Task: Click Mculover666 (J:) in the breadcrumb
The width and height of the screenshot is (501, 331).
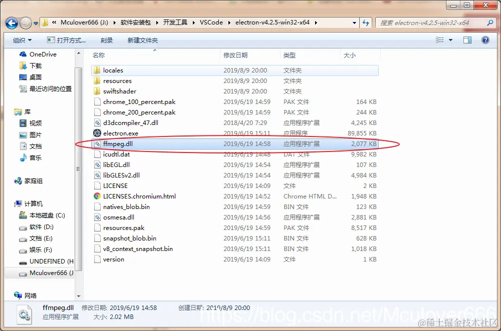Action: pos(84,22)
